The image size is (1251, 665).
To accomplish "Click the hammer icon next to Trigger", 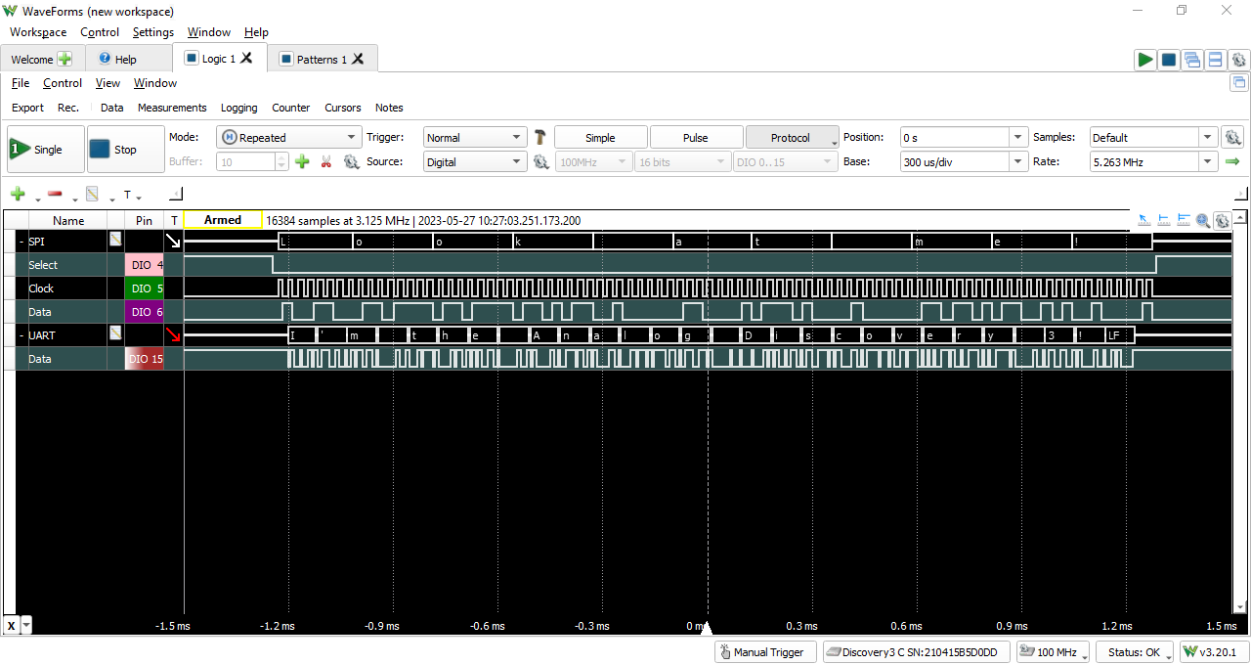I will coord(539,138).
